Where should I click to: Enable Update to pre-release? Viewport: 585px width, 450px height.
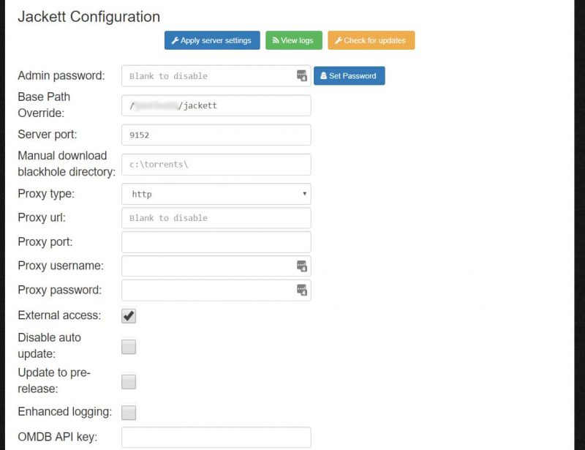[128, 381]
